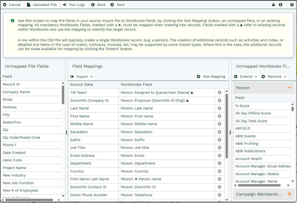Image resolution: width=297 pixels, height=203 pixels.
Task: Open the Export dropdown
Action: point(82,77)
